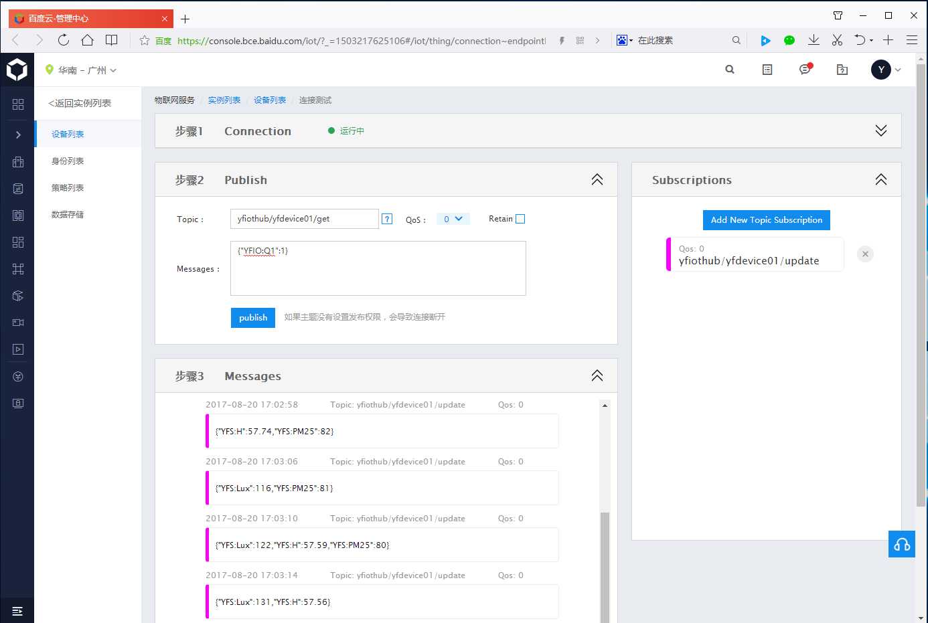Click the Baidu Cloud logo icon
This screenshot has width=928, height=623.
[x=17, y=70]
